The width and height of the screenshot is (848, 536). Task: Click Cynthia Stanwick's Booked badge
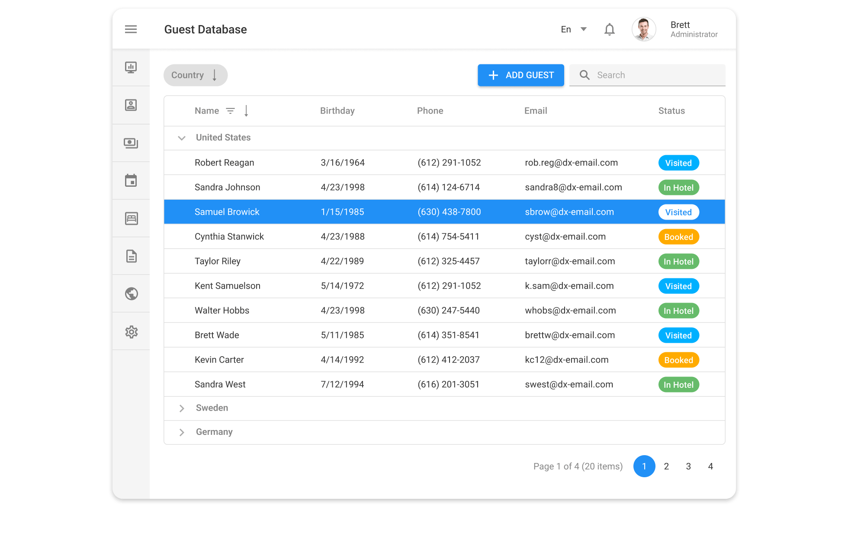pyautogui.click(x=678, y=237)
